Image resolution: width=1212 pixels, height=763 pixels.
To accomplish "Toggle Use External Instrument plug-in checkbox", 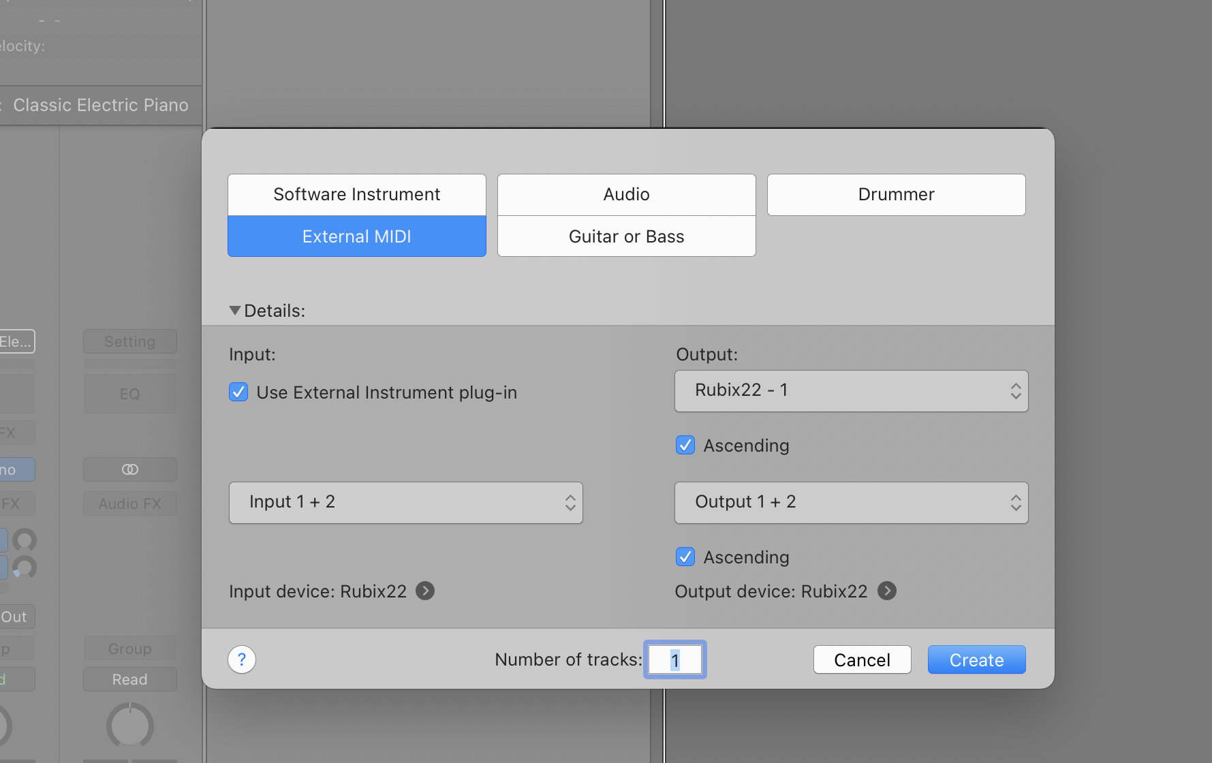I will pos(238,392).
